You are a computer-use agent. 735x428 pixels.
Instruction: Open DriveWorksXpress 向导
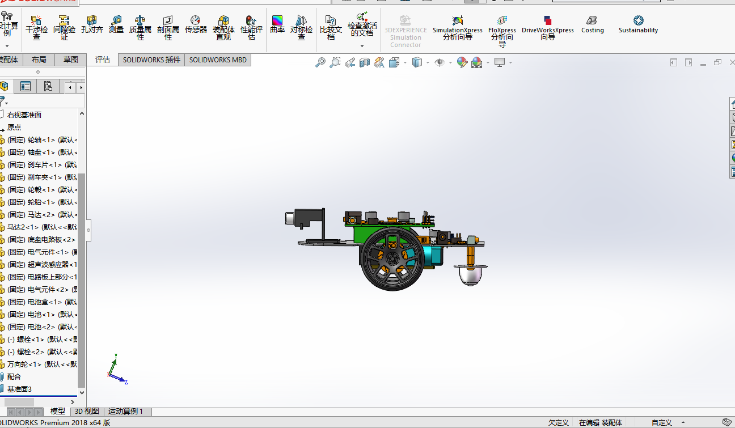(547, 28)
